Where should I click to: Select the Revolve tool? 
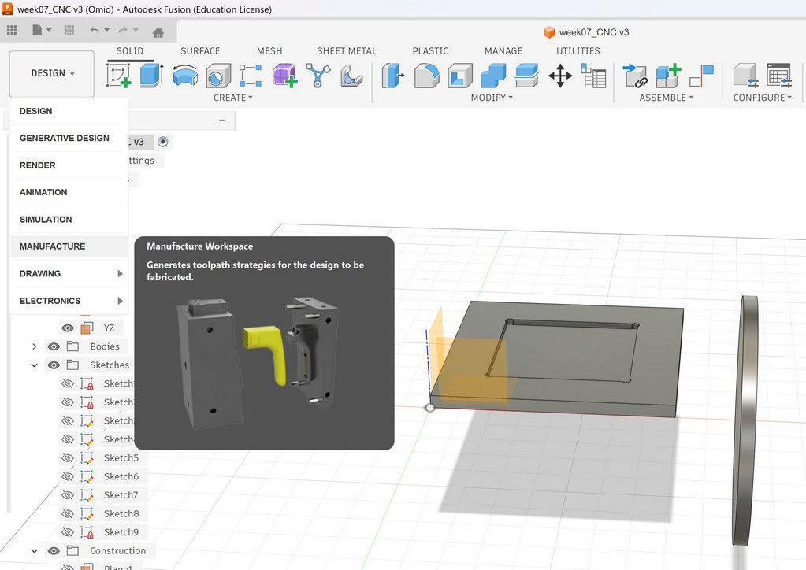[184, 76]
